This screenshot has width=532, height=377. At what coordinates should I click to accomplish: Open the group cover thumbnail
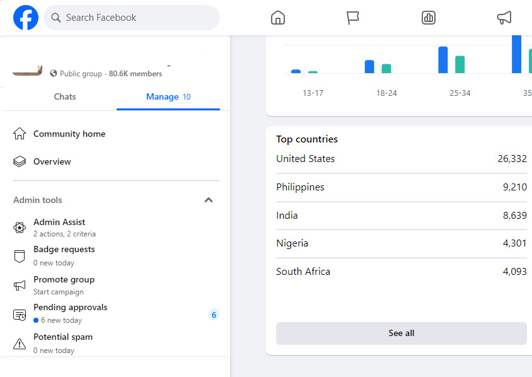tap(28, 71)
